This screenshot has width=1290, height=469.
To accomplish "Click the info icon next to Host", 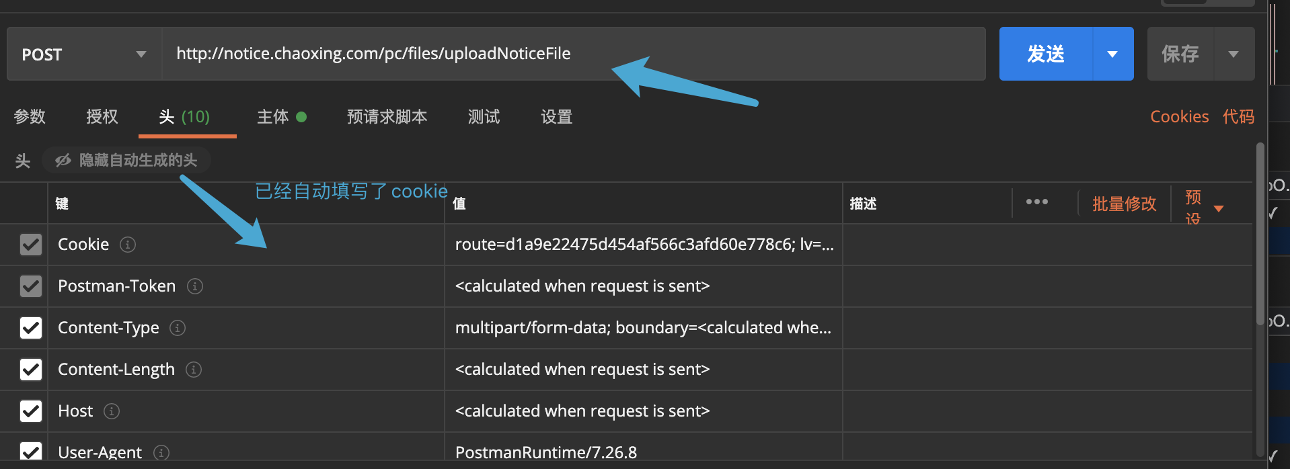I will click(x=112, y=411).
